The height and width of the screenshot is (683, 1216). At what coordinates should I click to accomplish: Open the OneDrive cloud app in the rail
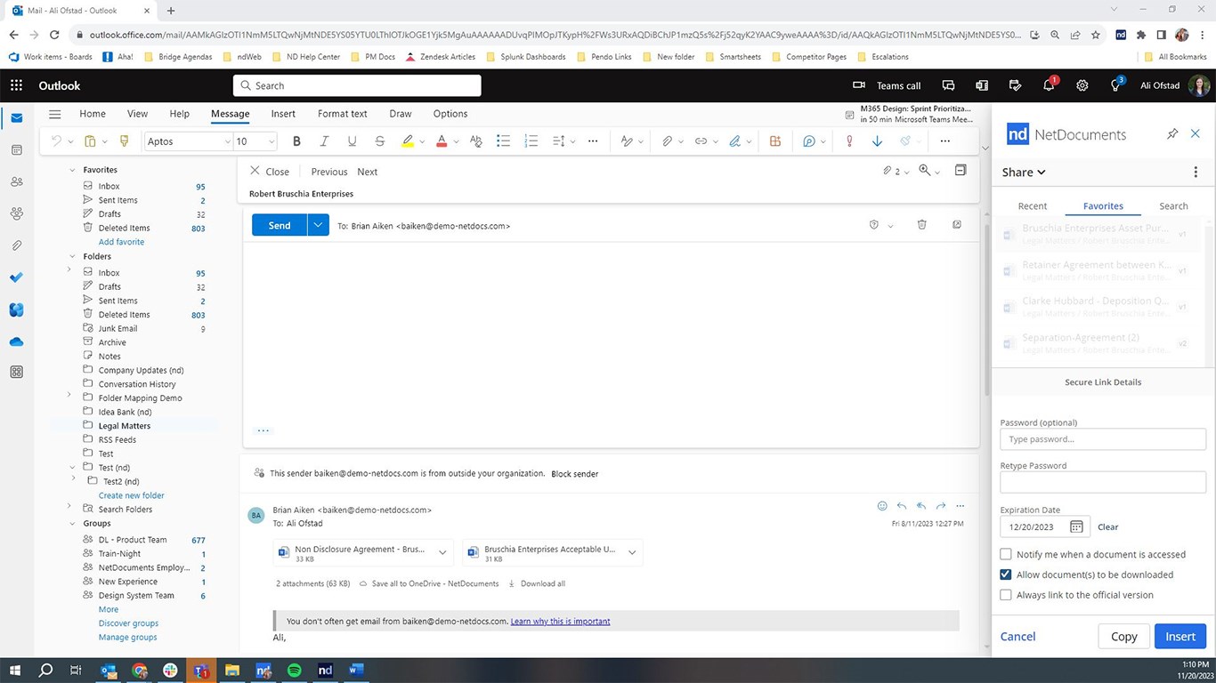[16, 341]
